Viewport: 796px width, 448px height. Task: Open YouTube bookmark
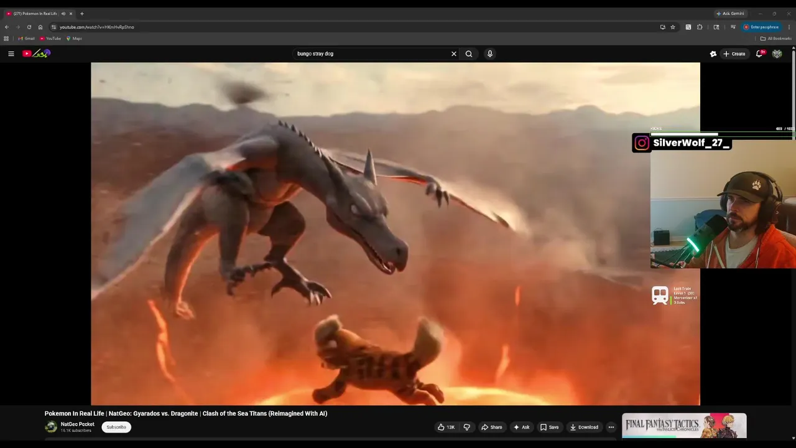click(x=50, y=39)
